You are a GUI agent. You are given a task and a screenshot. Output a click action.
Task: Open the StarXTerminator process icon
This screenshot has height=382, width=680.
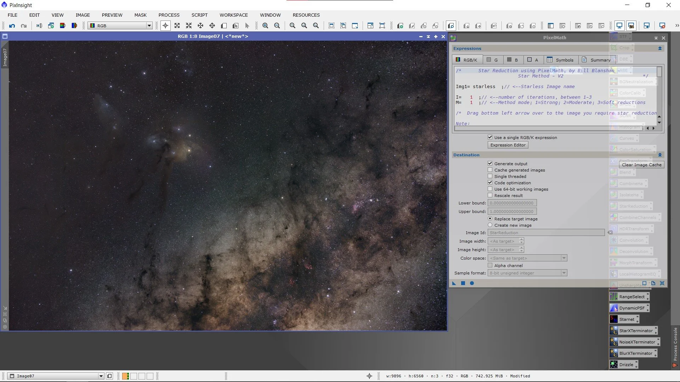[x=633, y=331]
